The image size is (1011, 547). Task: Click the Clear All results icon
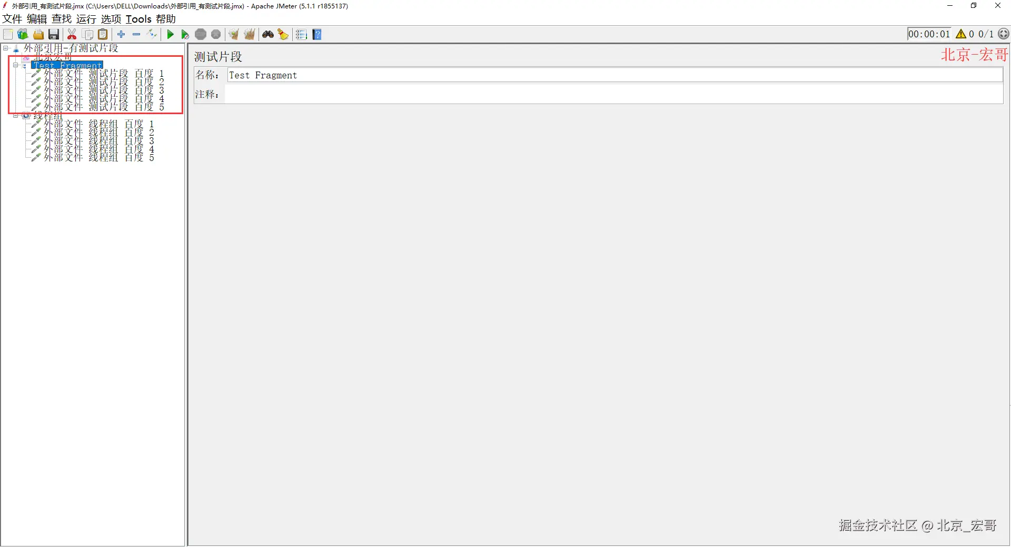pos(250,35)
